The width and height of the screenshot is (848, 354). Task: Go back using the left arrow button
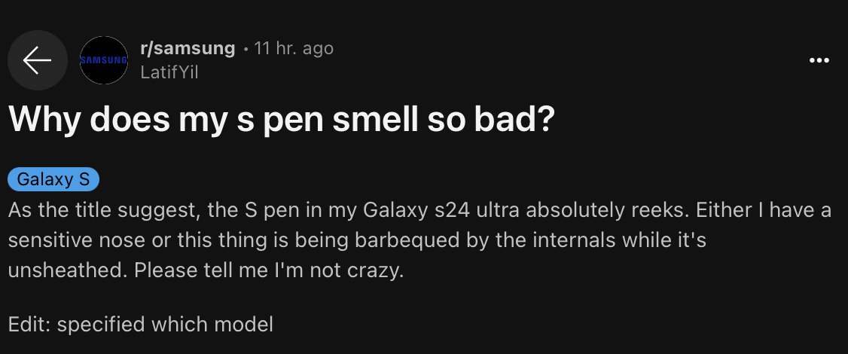coord(38,60)
